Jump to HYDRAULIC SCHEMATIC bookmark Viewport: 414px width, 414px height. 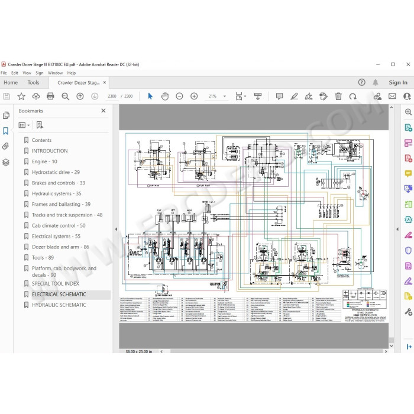point(59,305)
